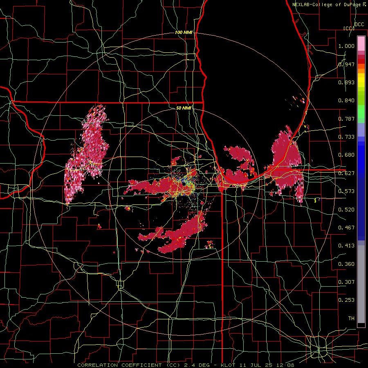
Task: Pick the gray color bar segment
Action: (361, 284)
